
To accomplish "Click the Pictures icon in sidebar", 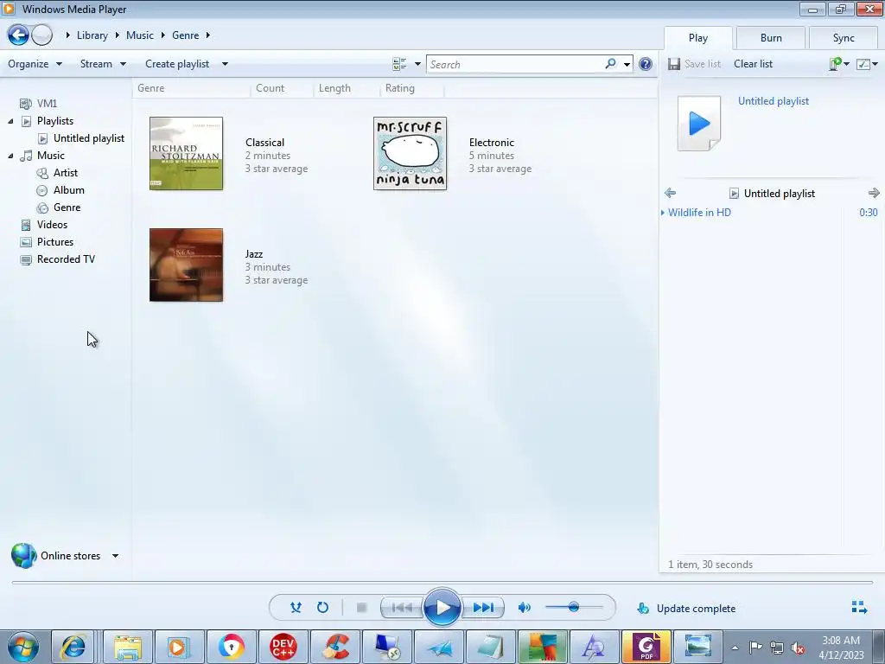I will [x=25, y=242].
